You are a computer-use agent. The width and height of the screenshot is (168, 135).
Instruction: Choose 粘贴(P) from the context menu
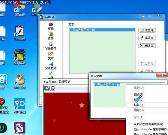pos(147,105)
